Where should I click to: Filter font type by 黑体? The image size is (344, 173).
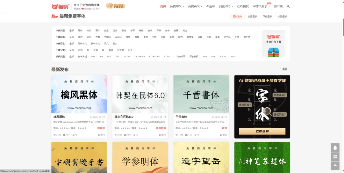tap(80, 31)
